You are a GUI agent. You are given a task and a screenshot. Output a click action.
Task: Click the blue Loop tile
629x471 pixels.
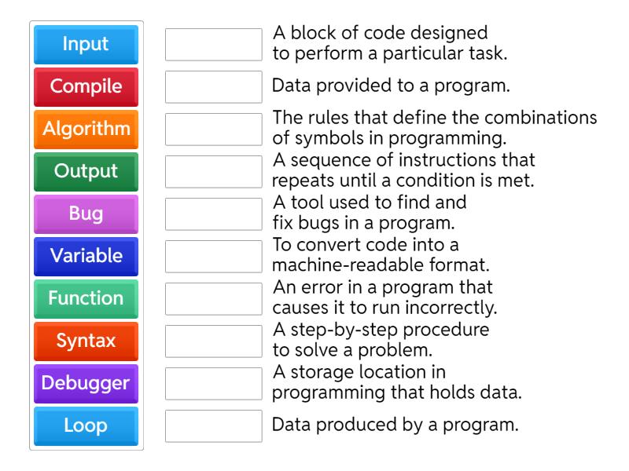pyautogui.click(x=86, y=425)
